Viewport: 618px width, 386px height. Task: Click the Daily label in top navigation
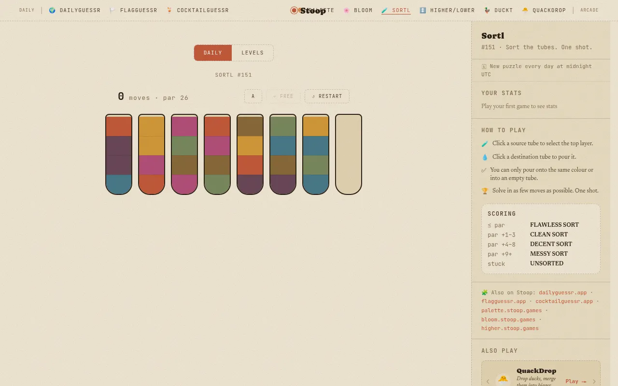click(27, 10)
